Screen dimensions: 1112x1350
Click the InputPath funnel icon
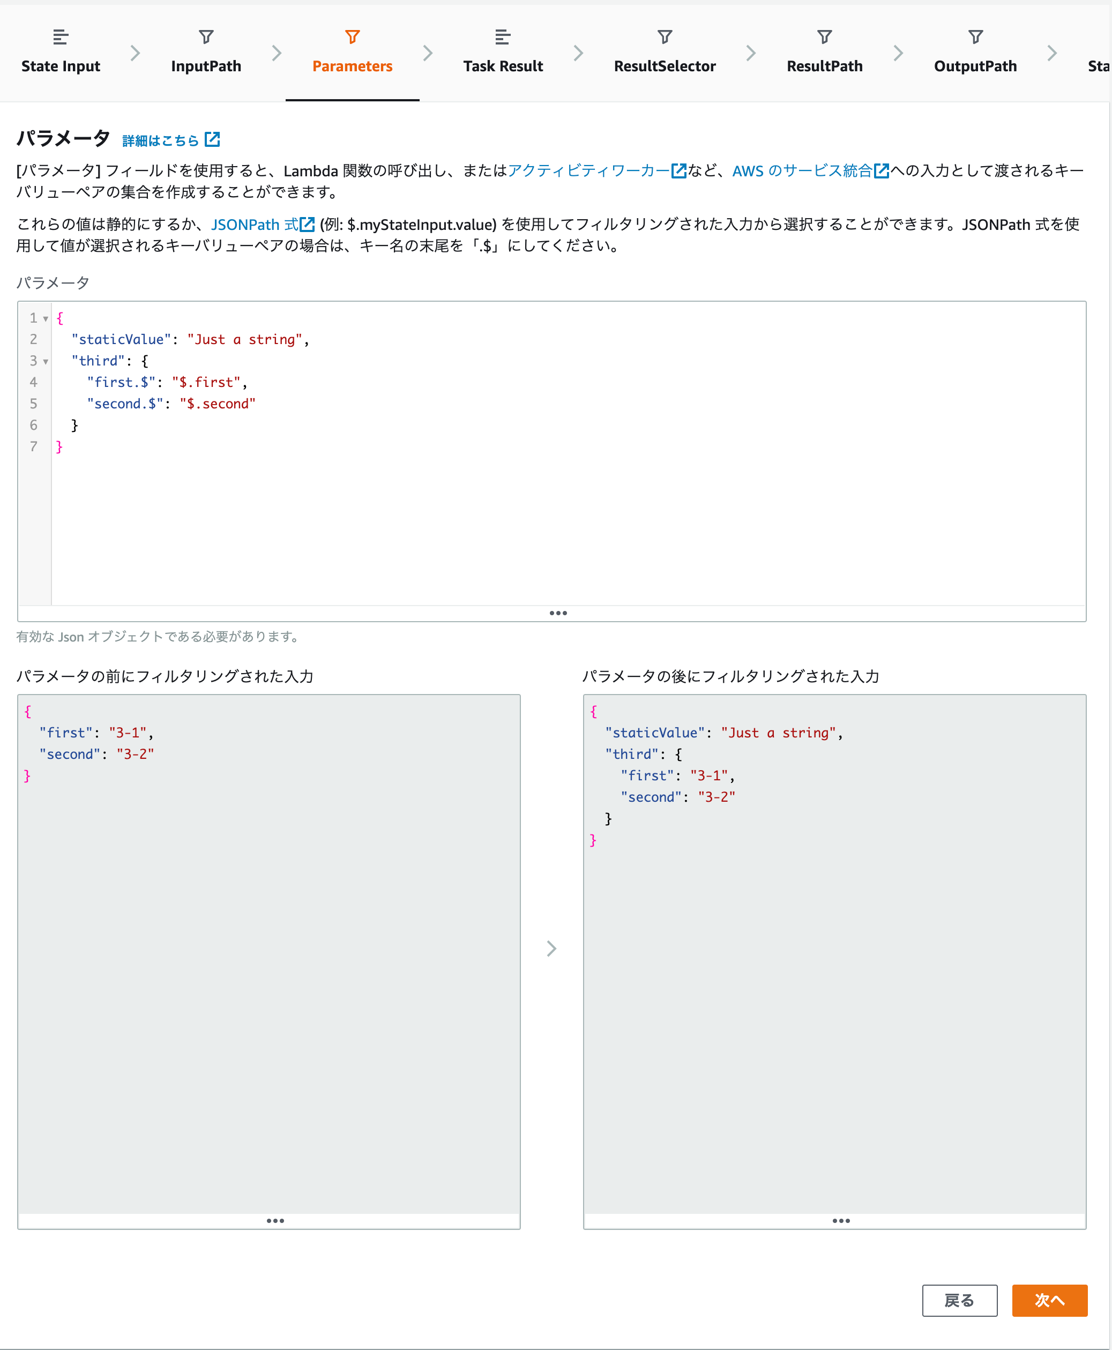[206, 37]
